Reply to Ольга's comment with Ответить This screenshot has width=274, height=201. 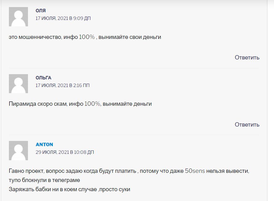(x=247, y=124)
